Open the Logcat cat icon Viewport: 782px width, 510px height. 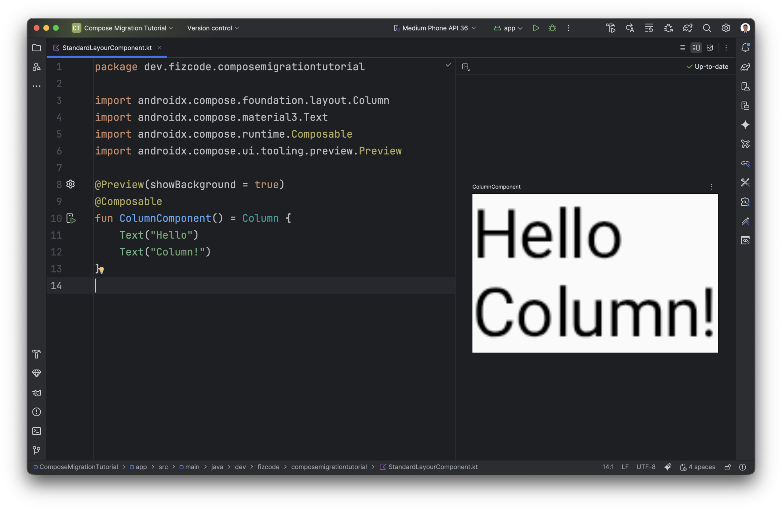point(36,392)
